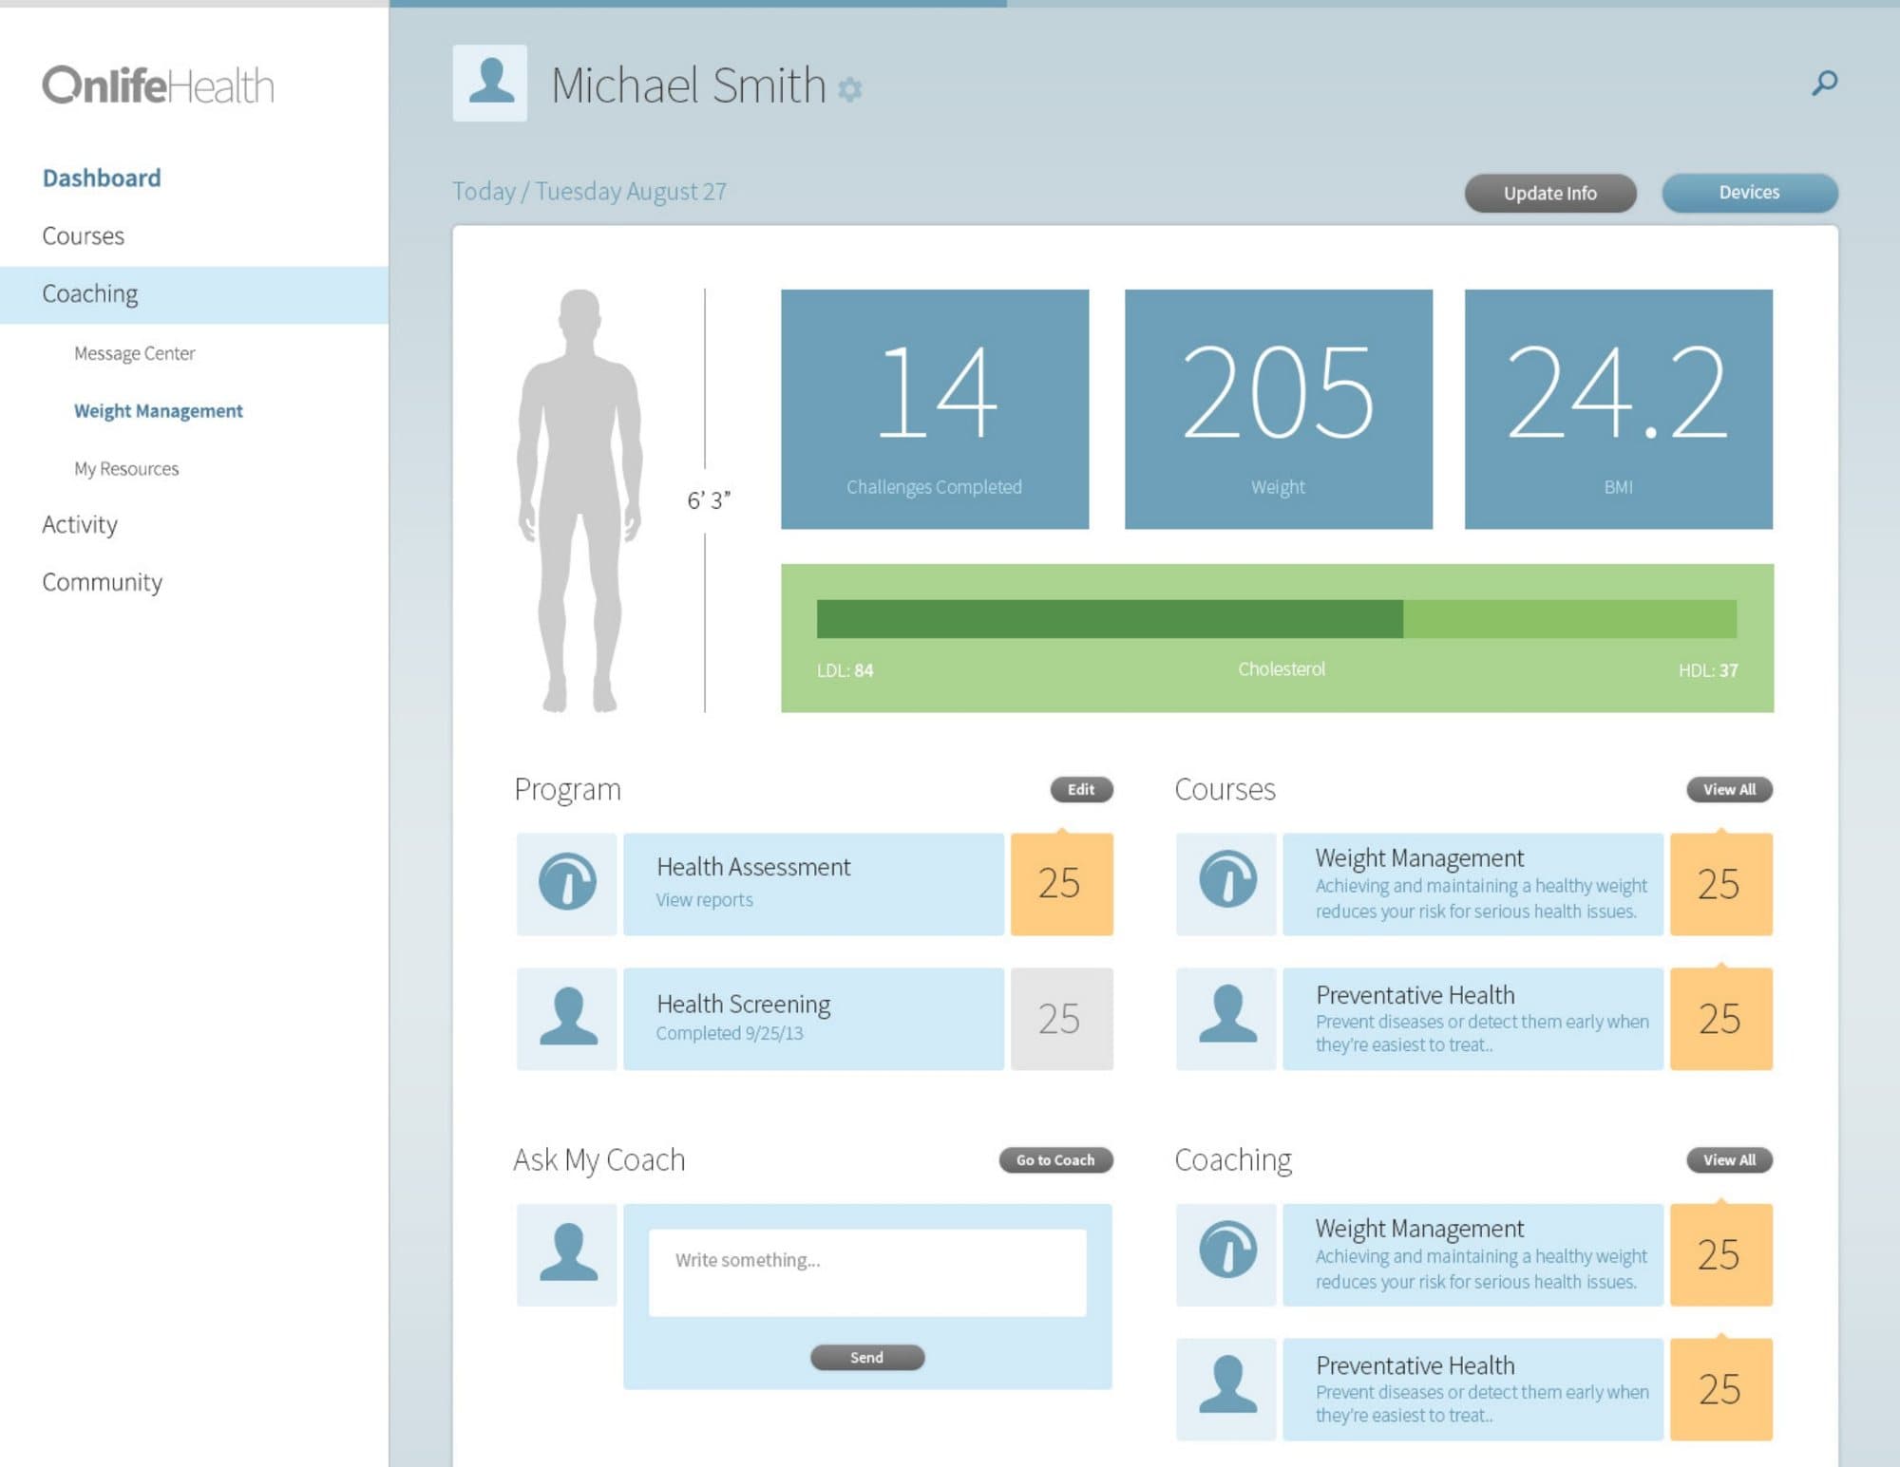The height and width of the screenshot is (1467, 1900).
Task: Select Weight Management in the sidebar
Action: (x=159, y=411)
